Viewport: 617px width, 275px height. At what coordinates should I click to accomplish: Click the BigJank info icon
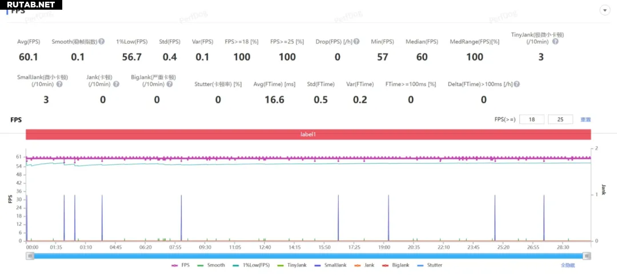click(x=170, y=84)
